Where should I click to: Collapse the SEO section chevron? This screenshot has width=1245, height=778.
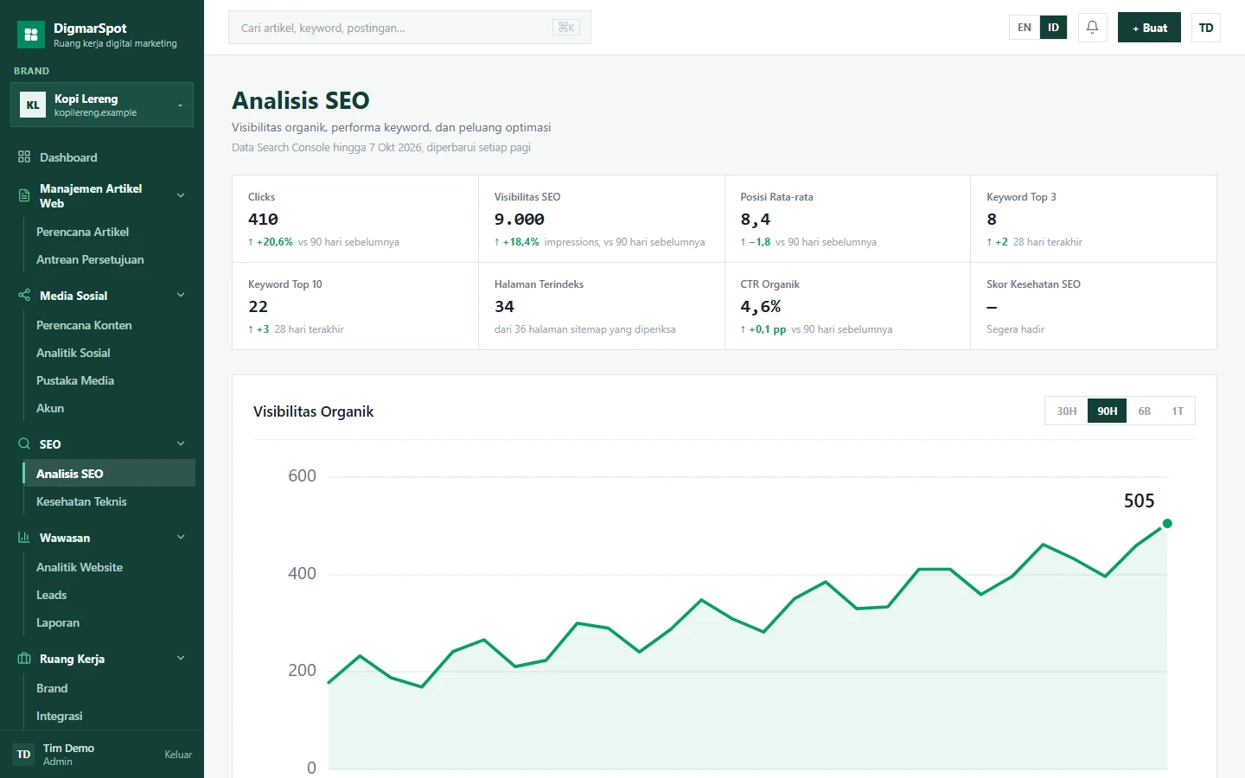point(181,444)
